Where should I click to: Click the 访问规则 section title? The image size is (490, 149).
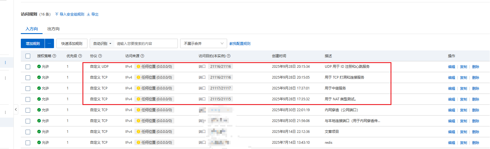point(29,14)
